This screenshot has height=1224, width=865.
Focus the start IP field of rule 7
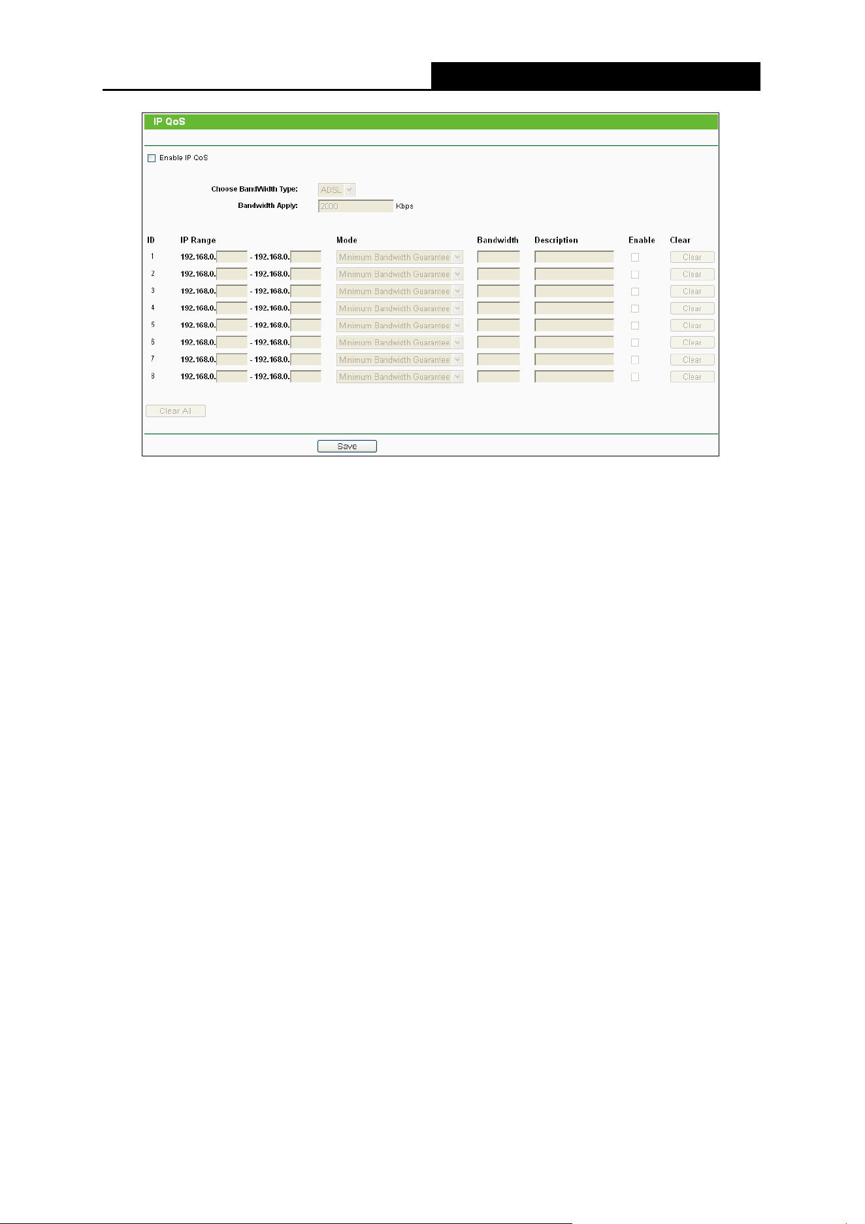232,360
